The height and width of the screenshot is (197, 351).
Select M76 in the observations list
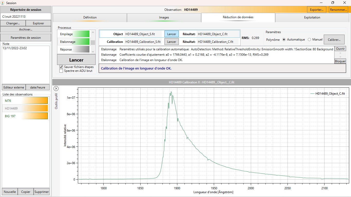click(x=25, y=101)
